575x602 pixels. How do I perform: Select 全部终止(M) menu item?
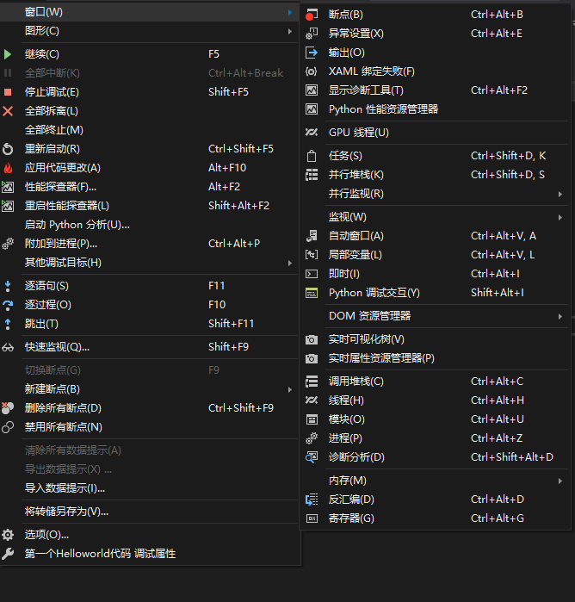(149, 130)
